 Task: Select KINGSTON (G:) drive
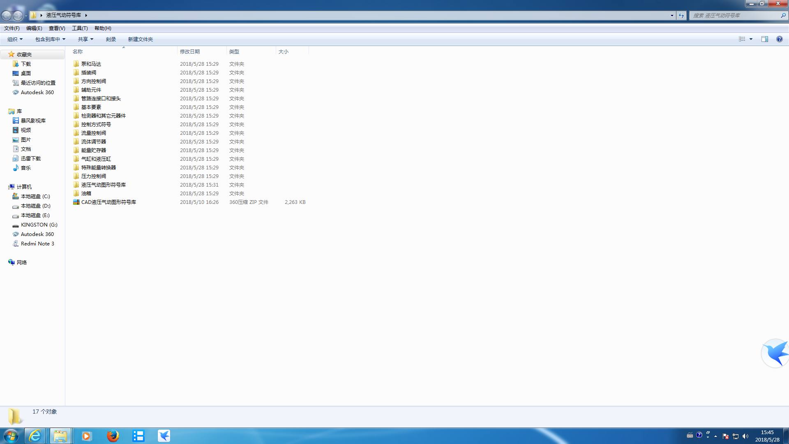39,224
